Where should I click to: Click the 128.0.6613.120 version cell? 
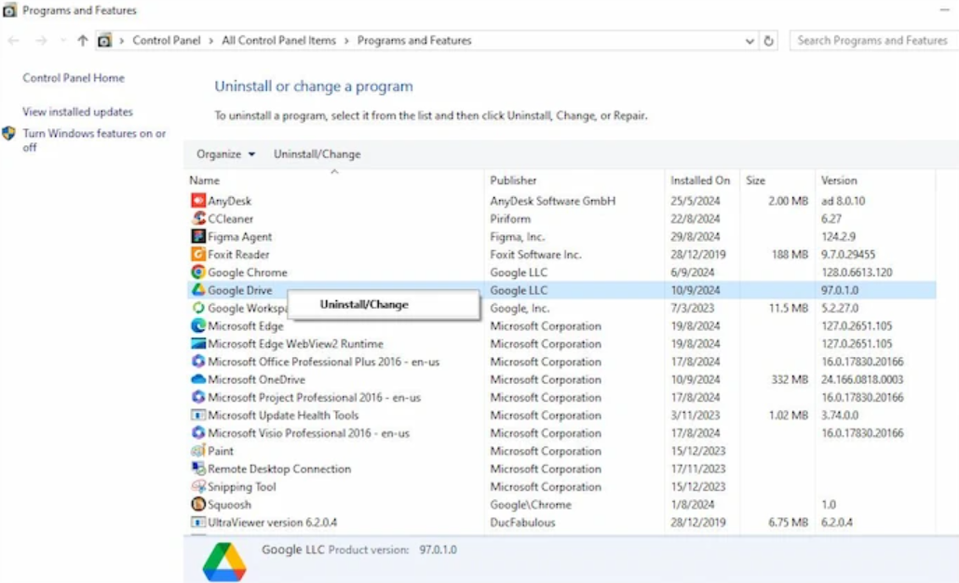(x=857, y=272)
